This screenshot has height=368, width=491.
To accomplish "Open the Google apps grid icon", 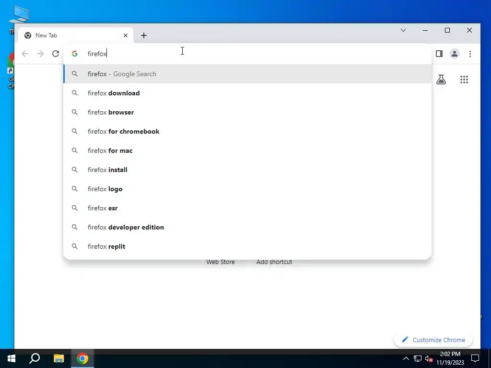I will [x=464, y=80].
